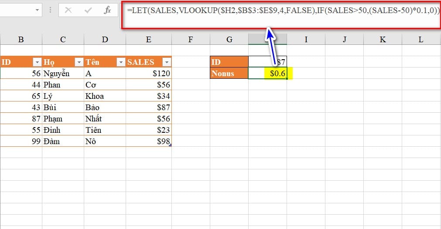Image resolution: width=441 pixels, height=229 pixels.
Task: Select column L header
Action: 420,40
